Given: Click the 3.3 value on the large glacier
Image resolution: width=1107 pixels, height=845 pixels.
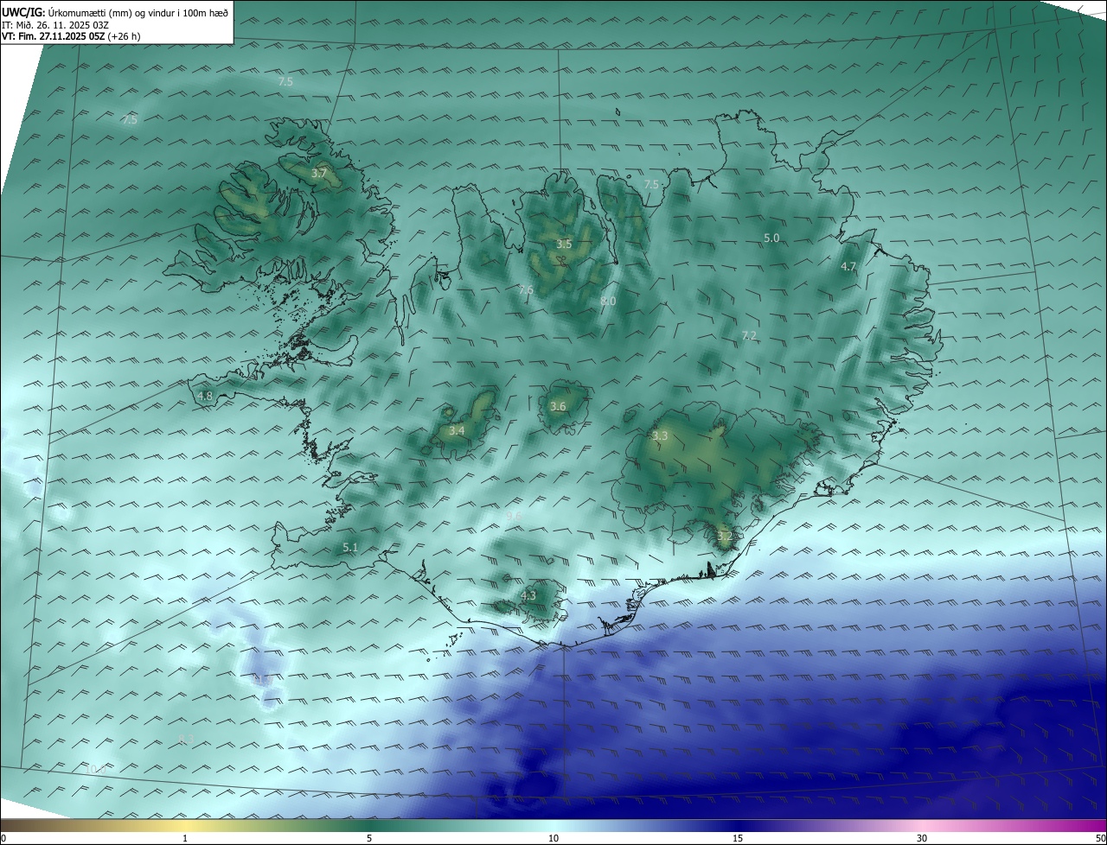Looking at the screenshot, I should [x=660, y=436].
